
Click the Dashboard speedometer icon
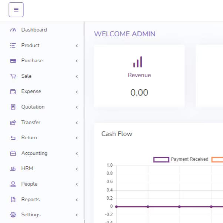pos(13,30)
